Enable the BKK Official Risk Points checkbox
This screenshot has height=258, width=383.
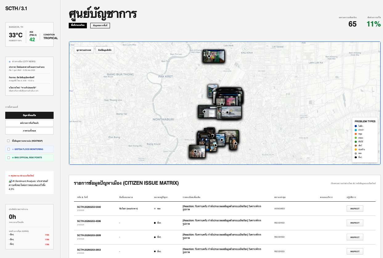(x=9, y=158)
